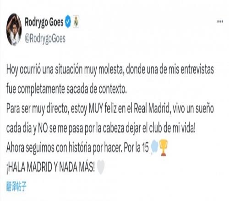
Task: Click the Real Madrid crest affiliation badge
Action: [76, 21]
